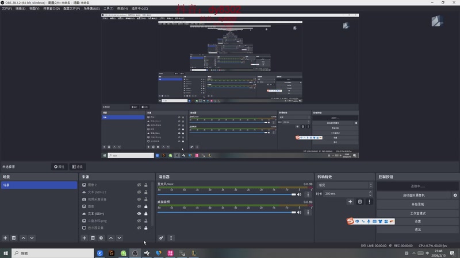Toggle lock on 图像 2 source
This screenshot has width=460, height=258.
(146, 185)
